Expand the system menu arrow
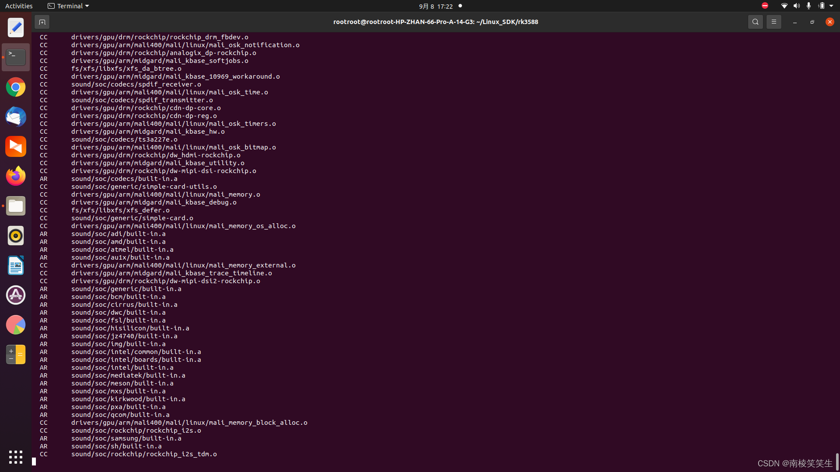Screen dimensions: 840x472 tap(831, 6)
